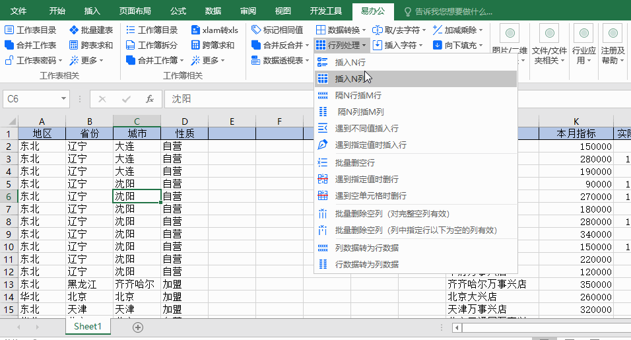
Task: Select column header D
Action: tap(184, 121)
